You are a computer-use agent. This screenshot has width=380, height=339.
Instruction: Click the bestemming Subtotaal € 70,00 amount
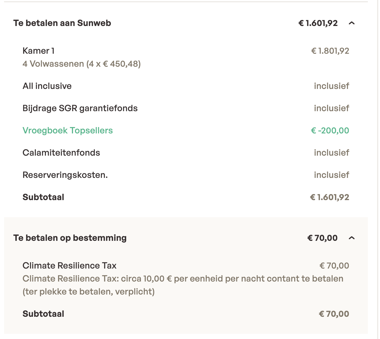click(x=334, y=314)
